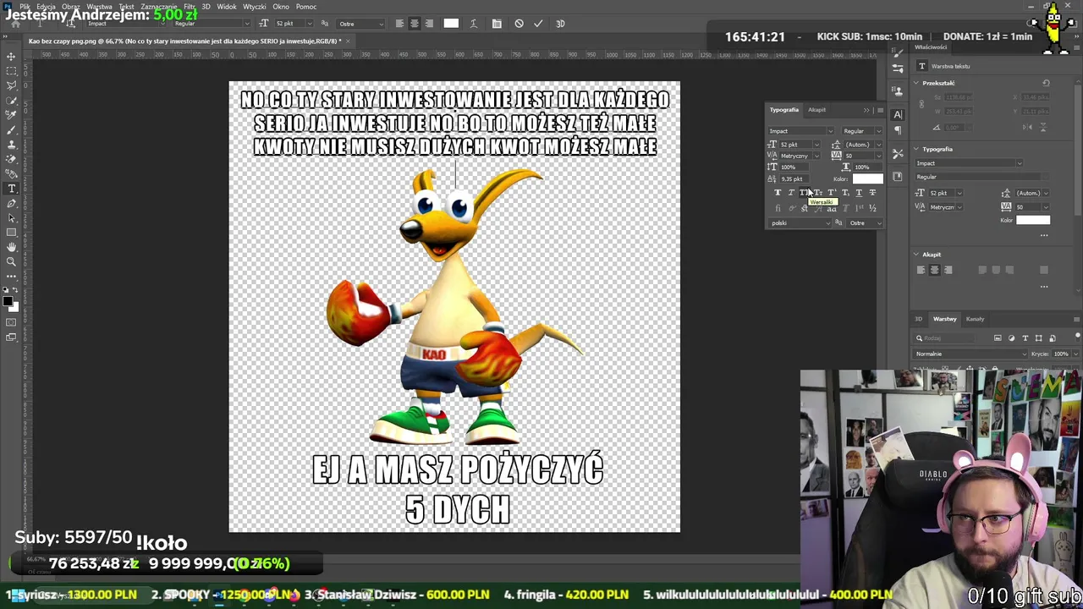Toggle Quick Mask mode in toolbox

point(11,322)
